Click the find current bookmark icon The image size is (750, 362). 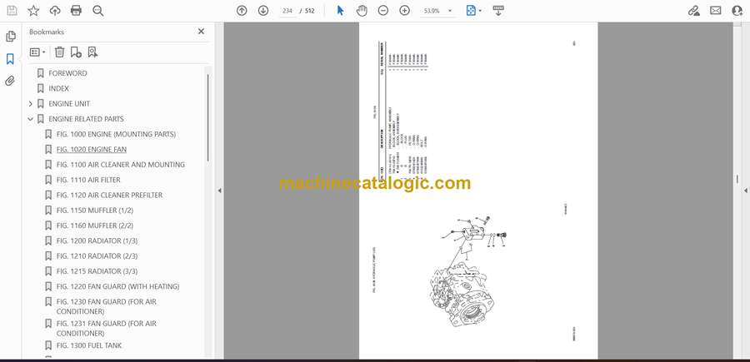92,52
